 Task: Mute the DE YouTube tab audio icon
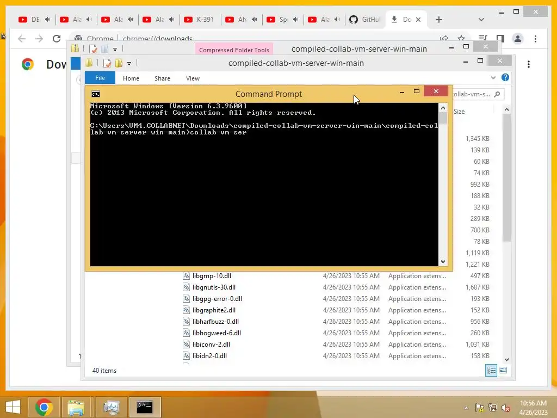tap(48, 20)
